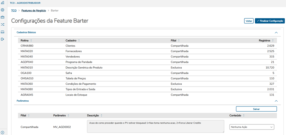The image size is (286, 135).
Task: Collapse the Cadastros Básicos section
Action: 276,32
